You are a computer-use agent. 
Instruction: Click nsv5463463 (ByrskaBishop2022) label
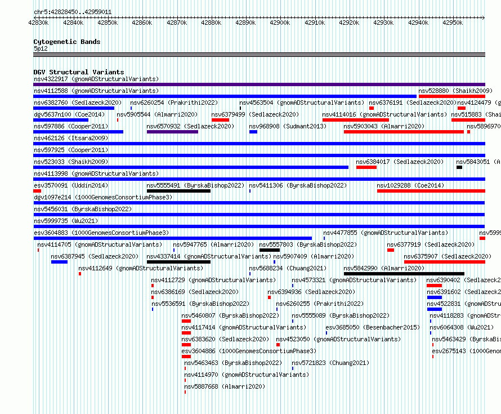pyautogui.click(x=233, y=363)
